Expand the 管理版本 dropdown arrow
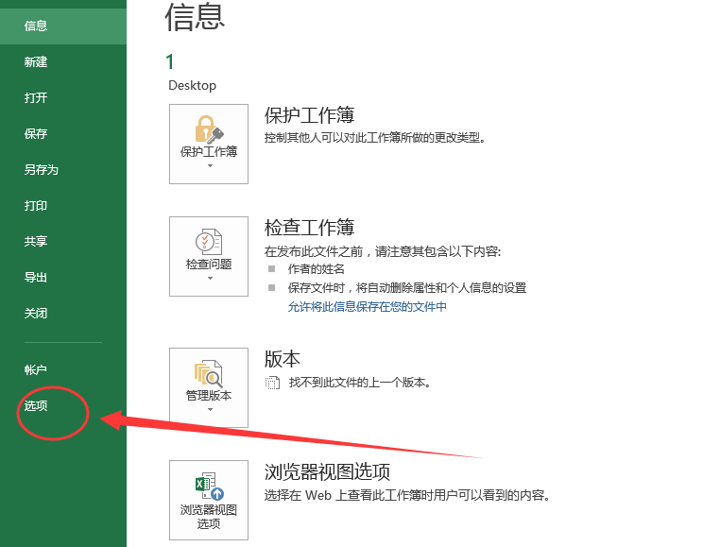 click(x=210, y=409)
